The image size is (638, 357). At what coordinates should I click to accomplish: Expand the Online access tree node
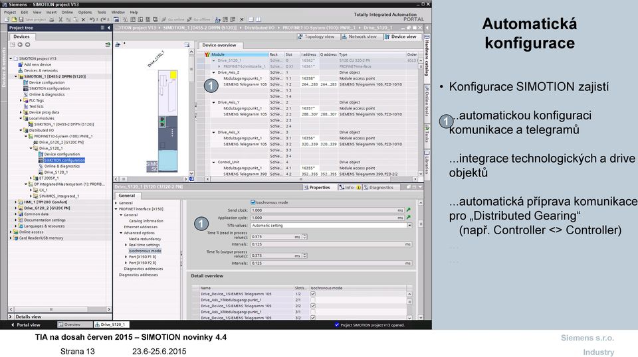tap(11, 232)
